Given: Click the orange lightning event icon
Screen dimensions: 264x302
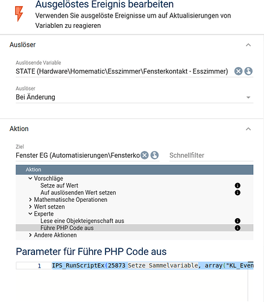Looking at the screenshot, I should [19, 14].
